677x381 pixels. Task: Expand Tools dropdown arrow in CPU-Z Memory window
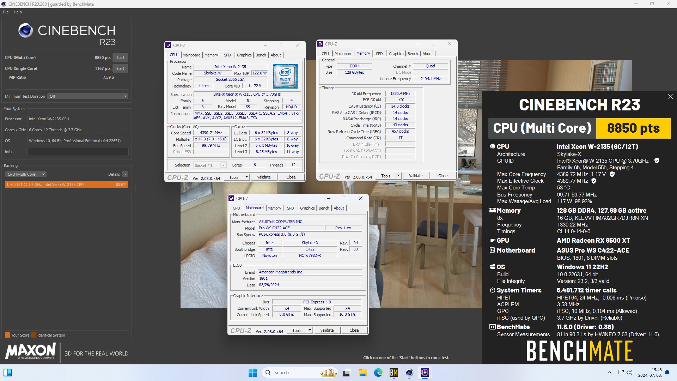pos(398,176)
